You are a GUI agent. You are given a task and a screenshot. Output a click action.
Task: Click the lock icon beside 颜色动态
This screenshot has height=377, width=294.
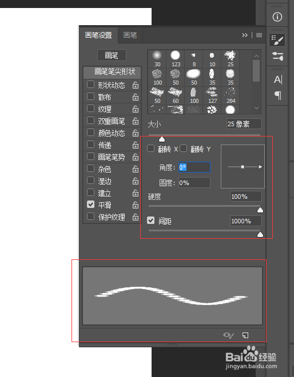click(x=136, y=133)
